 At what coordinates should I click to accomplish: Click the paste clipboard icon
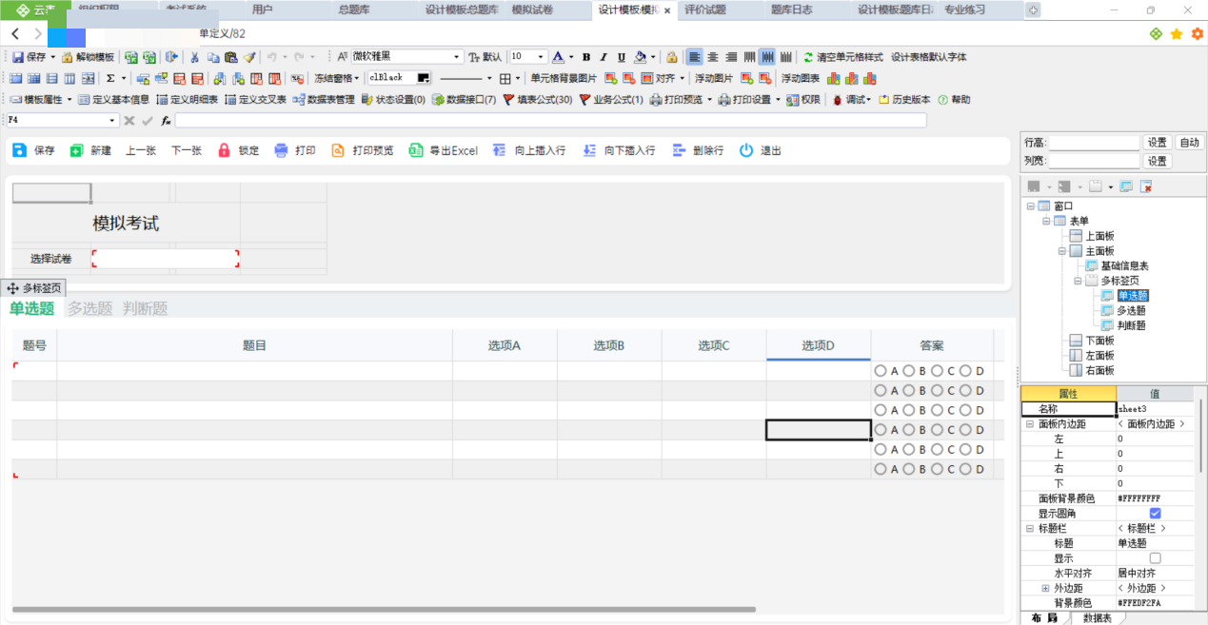pyautogui.click(x=230, y=57)
